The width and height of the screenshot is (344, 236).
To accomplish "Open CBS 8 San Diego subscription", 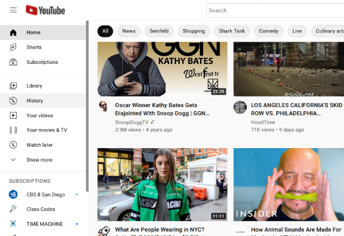I will (43, 195).
